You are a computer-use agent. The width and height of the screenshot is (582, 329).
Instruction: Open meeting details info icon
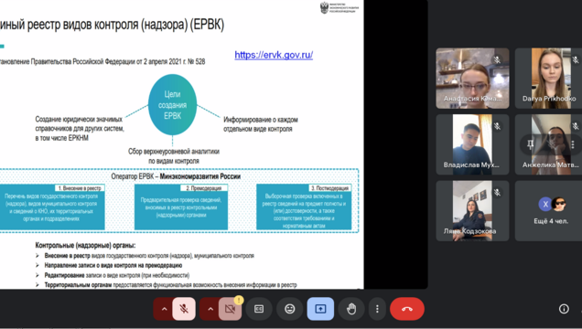pyautogui.click(x=564, y=309)
